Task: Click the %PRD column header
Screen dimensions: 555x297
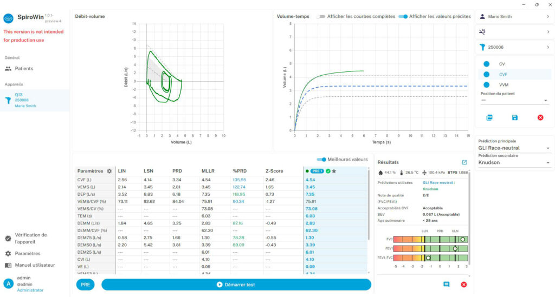Action: (240, 171)
